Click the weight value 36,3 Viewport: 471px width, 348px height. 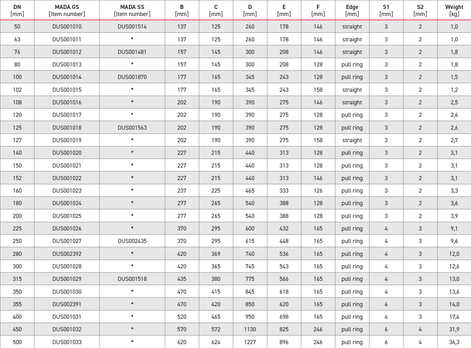tap(454, 342)
